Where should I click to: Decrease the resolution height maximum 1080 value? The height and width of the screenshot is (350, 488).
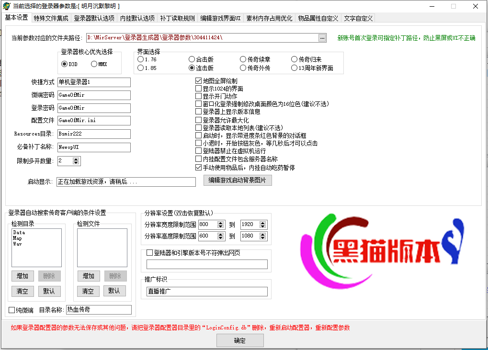263,238
